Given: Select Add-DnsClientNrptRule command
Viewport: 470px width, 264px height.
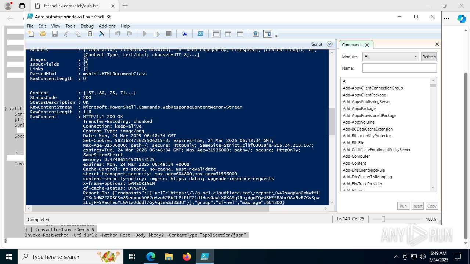Looking at the screenshot, I should point(364,170).
